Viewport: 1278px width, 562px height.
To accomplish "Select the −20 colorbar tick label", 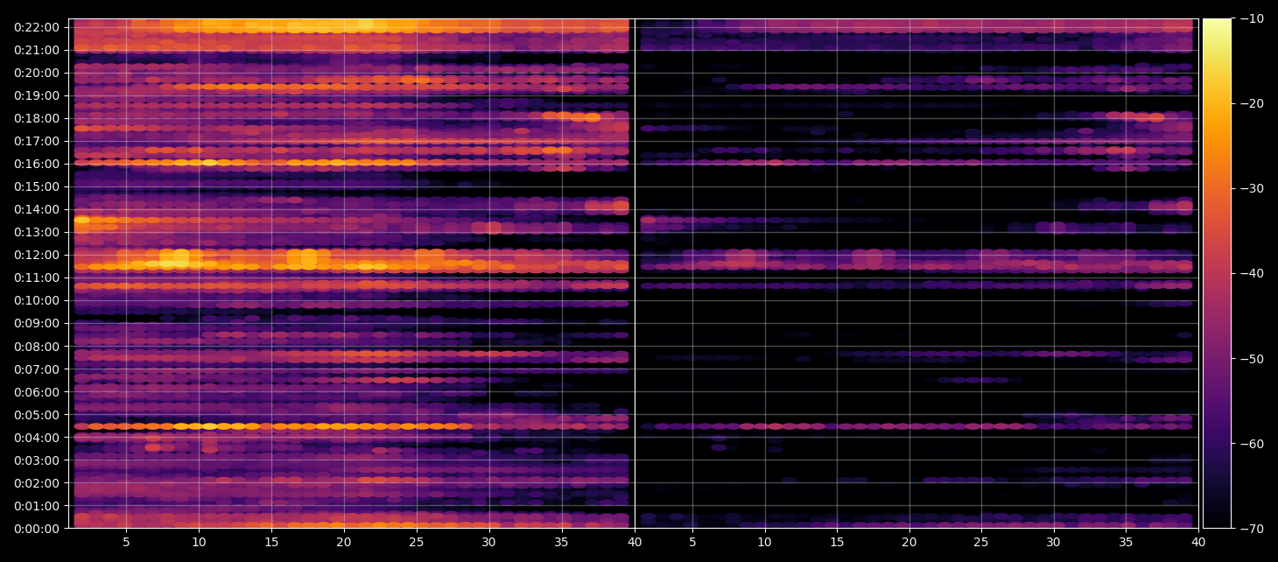I will pos(1251,103).
